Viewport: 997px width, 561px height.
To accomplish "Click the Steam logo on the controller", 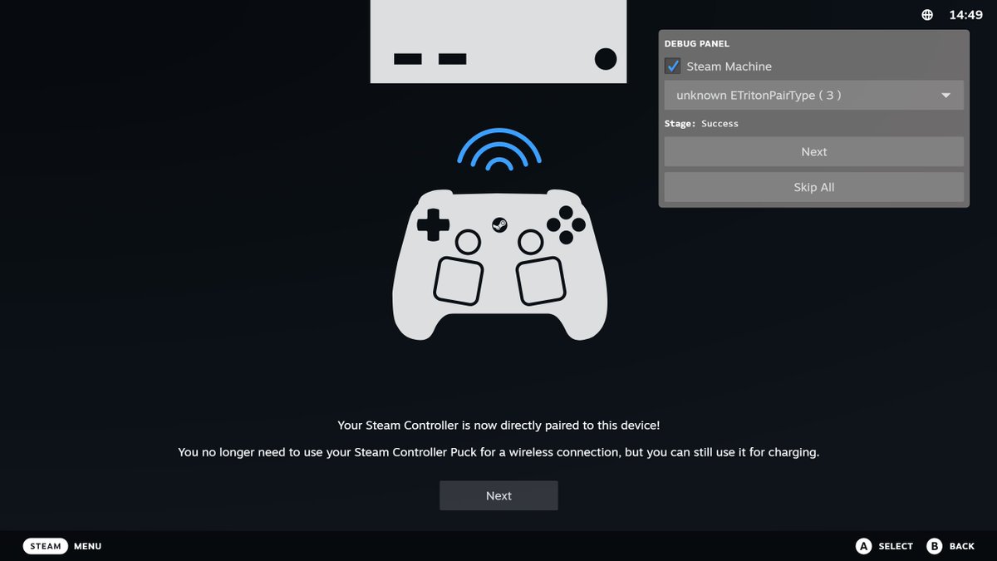I will pyautogui.click(x=499, y=224).
